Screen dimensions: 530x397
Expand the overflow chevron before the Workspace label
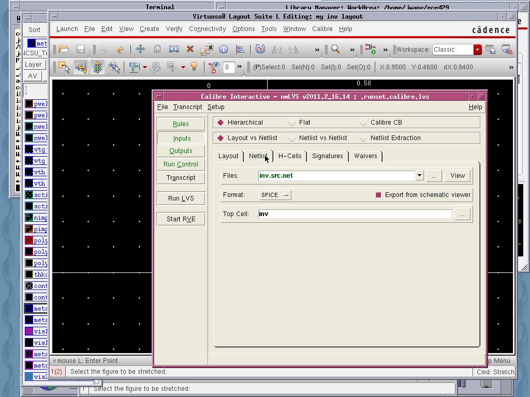click(x=385, y=50)
